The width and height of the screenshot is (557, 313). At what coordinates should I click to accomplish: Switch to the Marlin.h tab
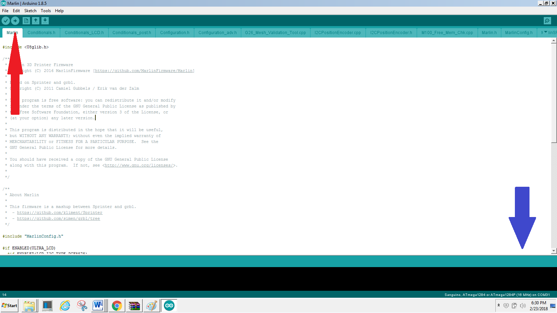click(489, 33)
